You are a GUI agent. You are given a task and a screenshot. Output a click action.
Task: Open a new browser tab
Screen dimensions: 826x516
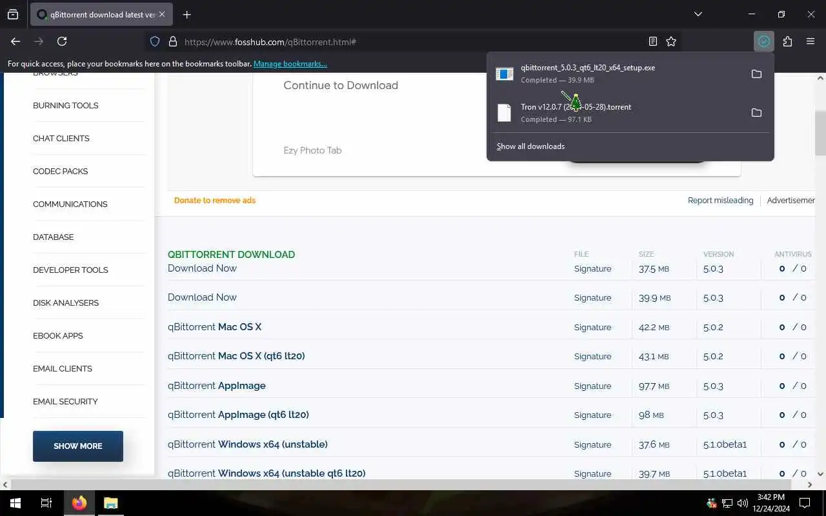tap(186, 14)
